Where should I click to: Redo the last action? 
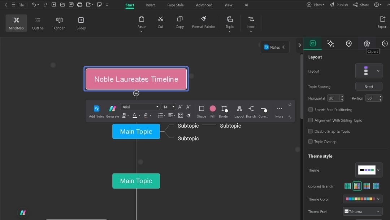click(45, 4)
